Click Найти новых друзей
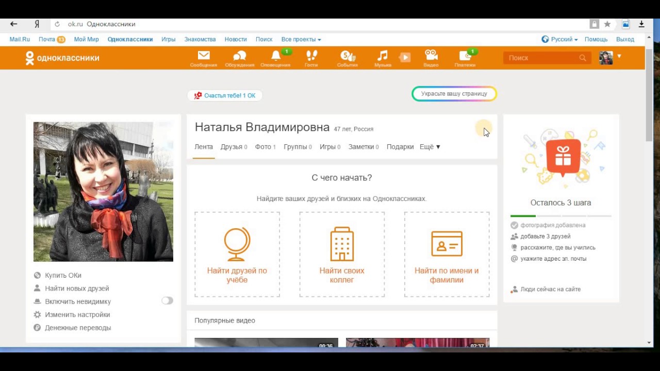This screenshot has width=660, height=371. [x=77, y=289]
